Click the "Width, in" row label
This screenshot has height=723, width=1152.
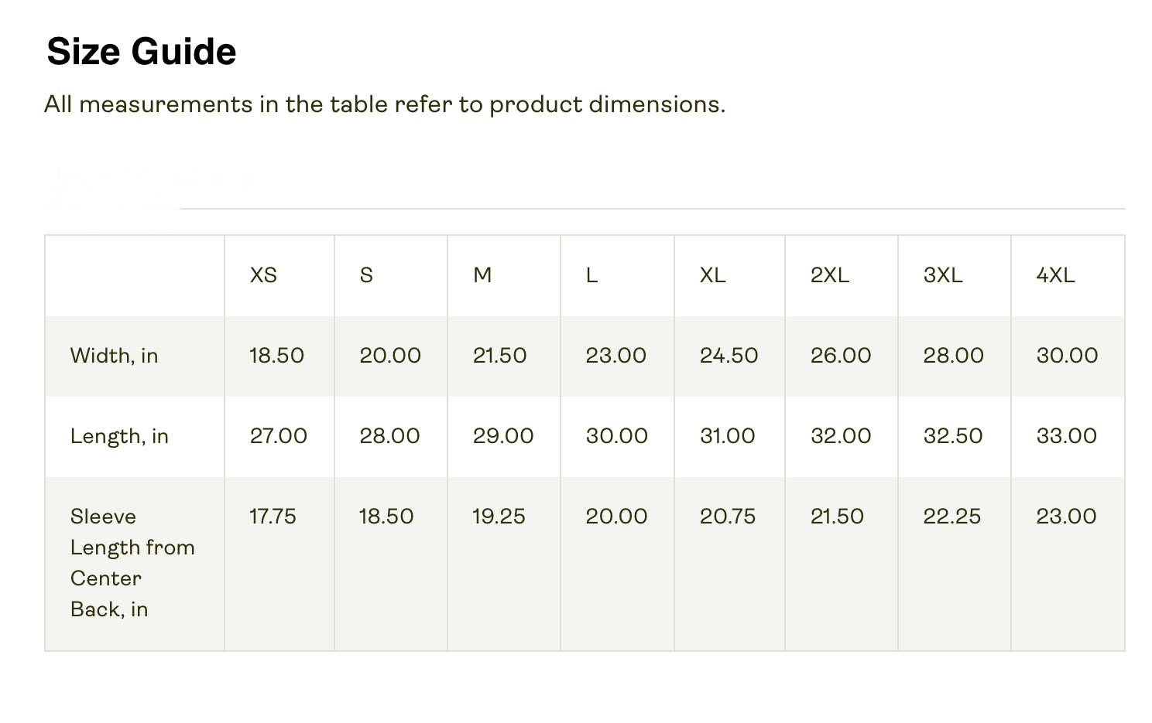114,356
